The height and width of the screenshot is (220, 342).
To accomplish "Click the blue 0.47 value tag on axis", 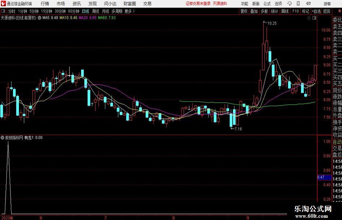I will coord(324,177).
